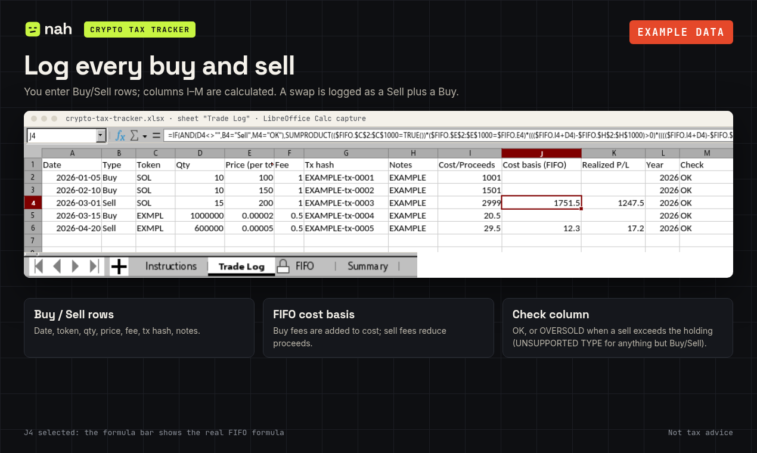
Task: Select column A header
Action: (72, 153)
